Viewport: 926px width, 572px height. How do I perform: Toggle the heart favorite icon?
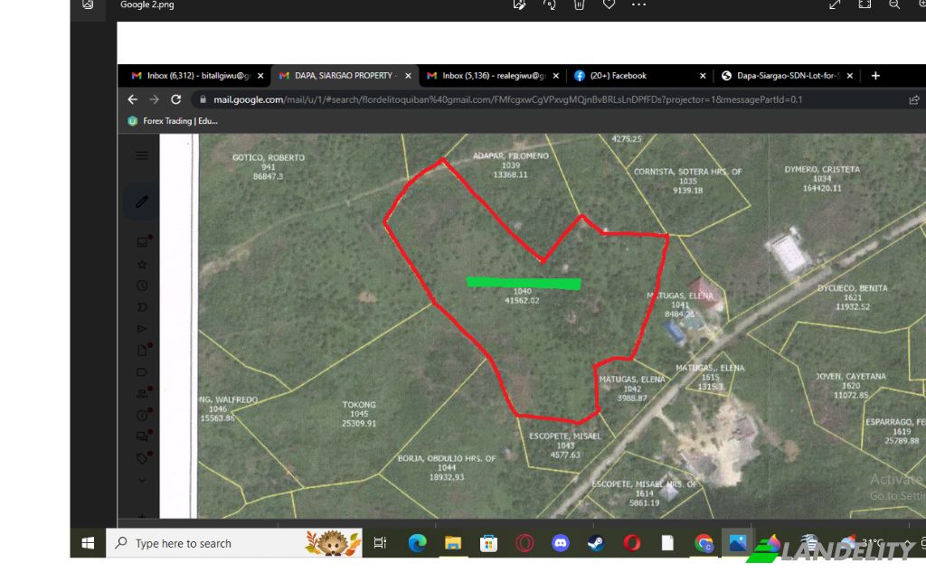[609, 5]
